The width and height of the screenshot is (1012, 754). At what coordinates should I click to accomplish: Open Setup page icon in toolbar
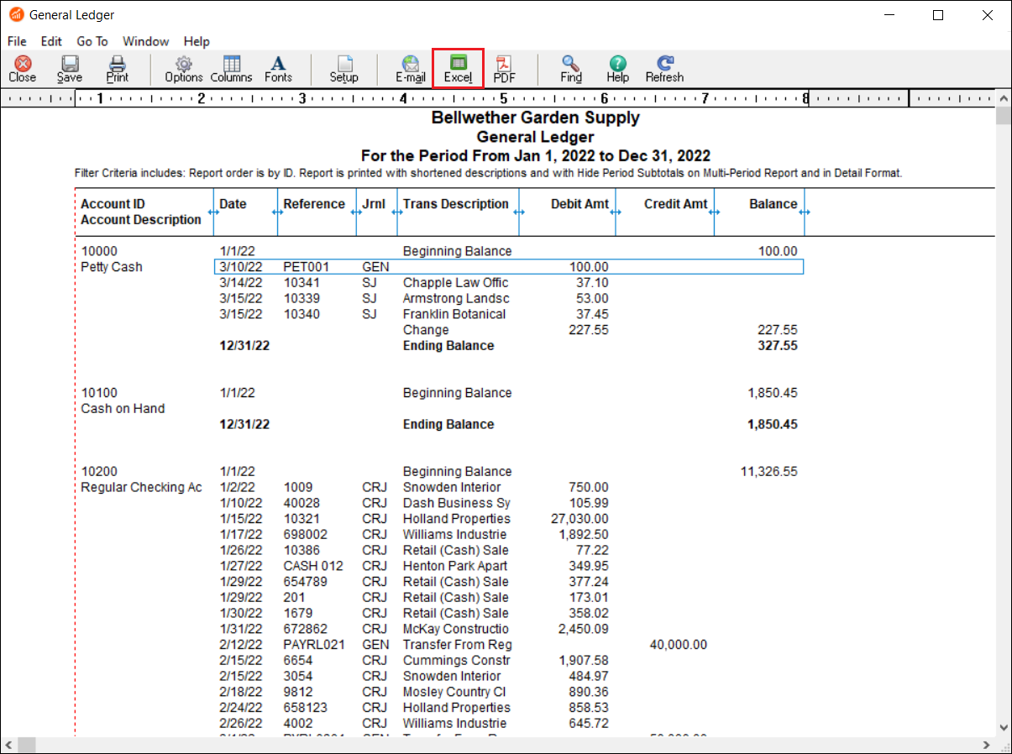coord(343,69)
